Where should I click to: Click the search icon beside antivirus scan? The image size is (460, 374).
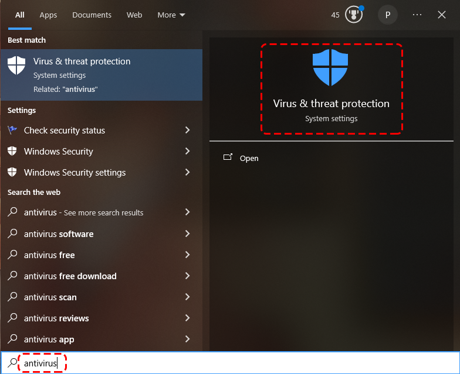[x=12, y=297]
